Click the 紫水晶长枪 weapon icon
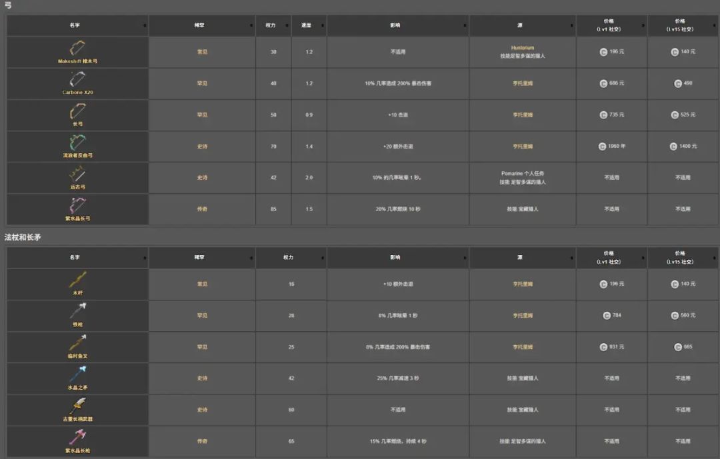The image size is (720, 459). tap(77, 438)
